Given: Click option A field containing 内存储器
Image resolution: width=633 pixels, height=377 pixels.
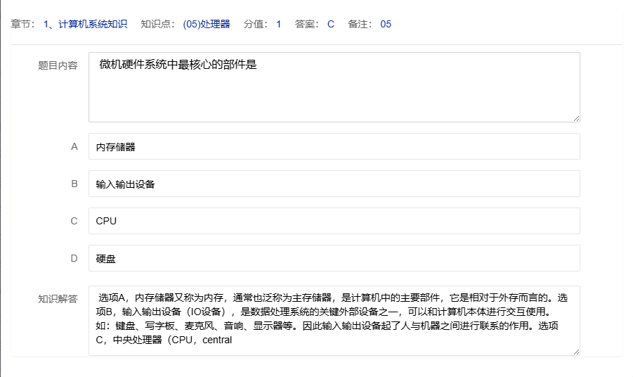Looking at the screenshot, I should click(x=334, y=146).
